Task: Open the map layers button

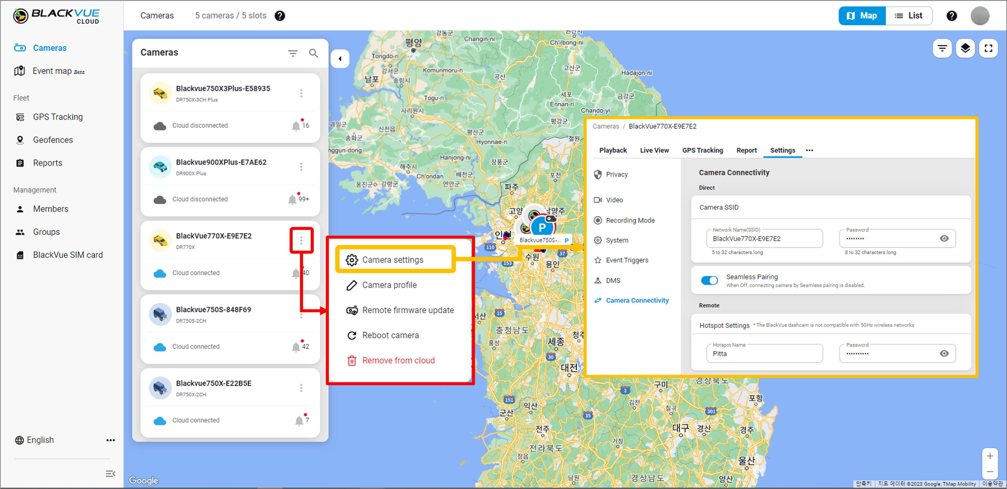Action: pyautogui.click(x=965, y=49)
